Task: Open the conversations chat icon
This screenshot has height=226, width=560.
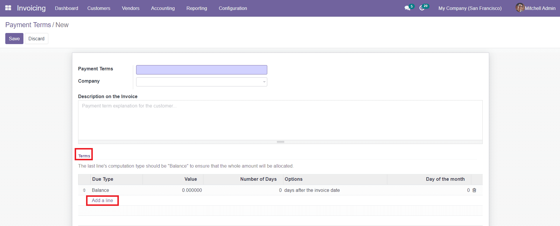Action: [x=407, y=8]
